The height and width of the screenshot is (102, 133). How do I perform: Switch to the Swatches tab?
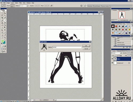(x=119, y=24)
